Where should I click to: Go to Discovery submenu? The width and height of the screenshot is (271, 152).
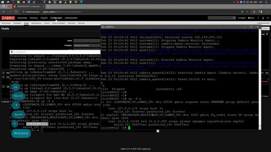tap(72, 23)
